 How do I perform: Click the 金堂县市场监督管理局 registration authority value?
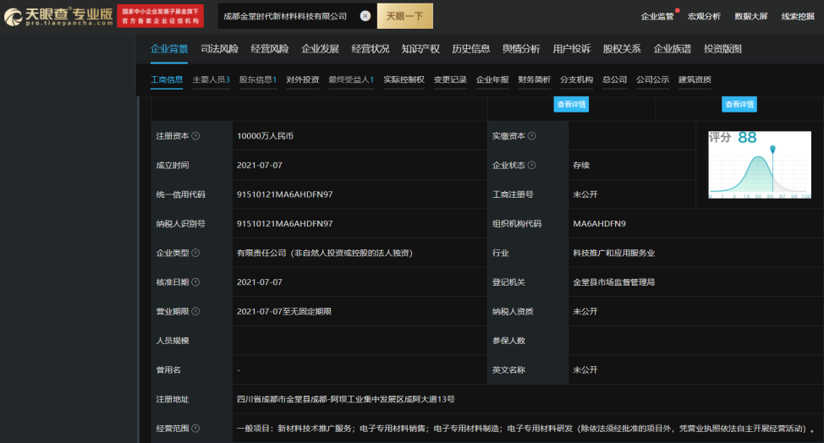click(614, 282)
